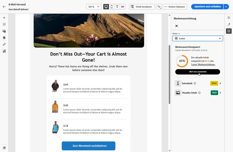233x152 pixels.
Task: Add content with the plus icon
Action: pyautogui.click(x=4, y=18)
